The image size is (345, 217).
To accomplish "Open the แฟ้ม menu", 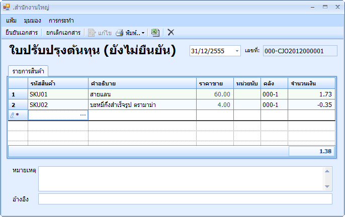I will [x=12, y=21].
